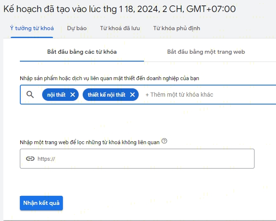This screenshot has height=221, width=276.
Task: Click the "thiết kế nội thất" chip label
Action: 106,95
